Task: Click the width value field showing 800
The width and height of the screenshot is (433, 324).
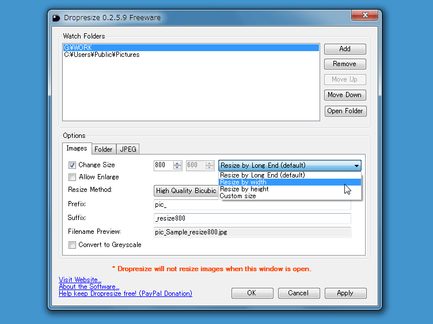Action: click(164, 165)
